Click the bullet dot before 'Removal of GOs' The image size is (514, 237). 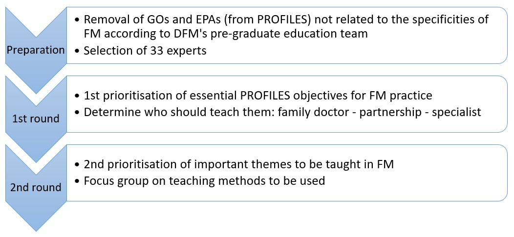[x=78, y=20]
